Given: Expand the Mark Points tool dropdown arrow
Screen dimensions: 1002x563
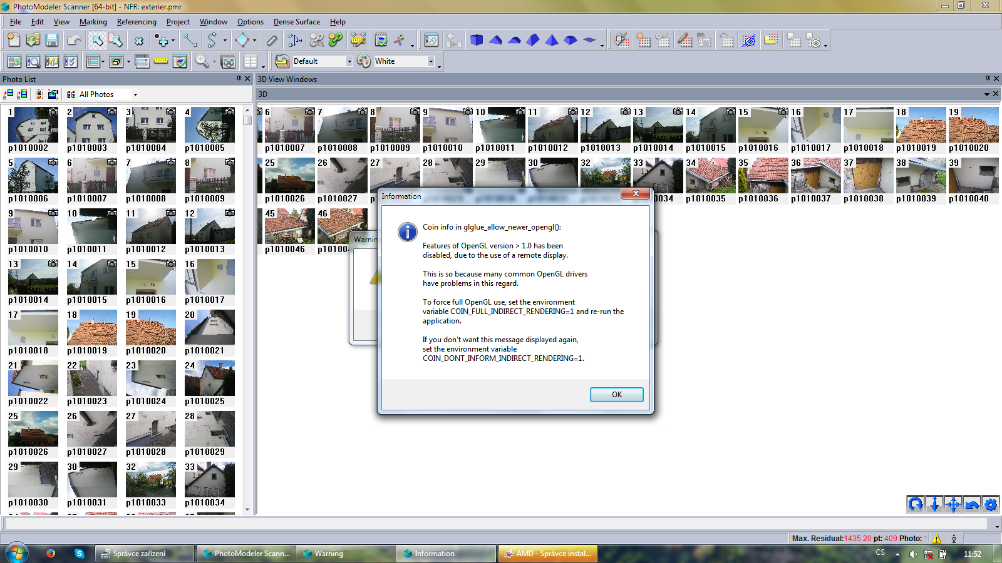Looking at the screenshot, I should click(x=173, y=41).
